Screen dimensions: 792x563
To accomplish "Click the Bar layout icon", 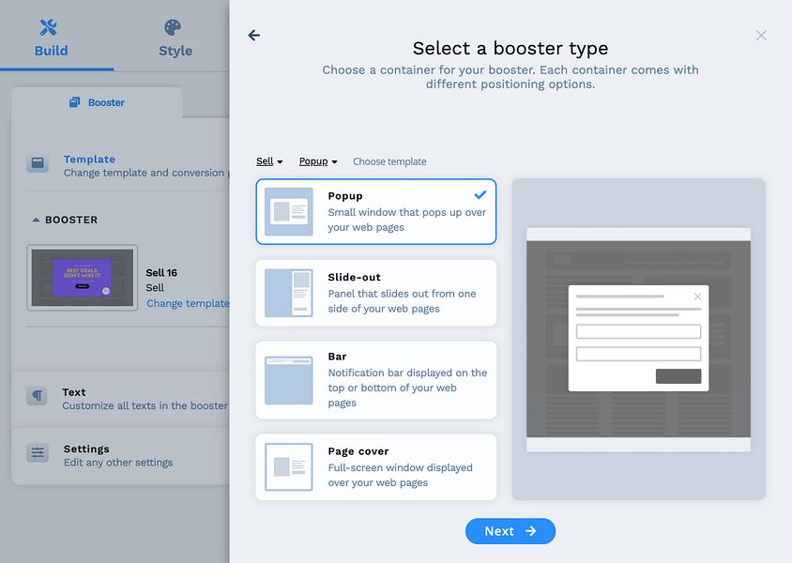I will [289, 380].
